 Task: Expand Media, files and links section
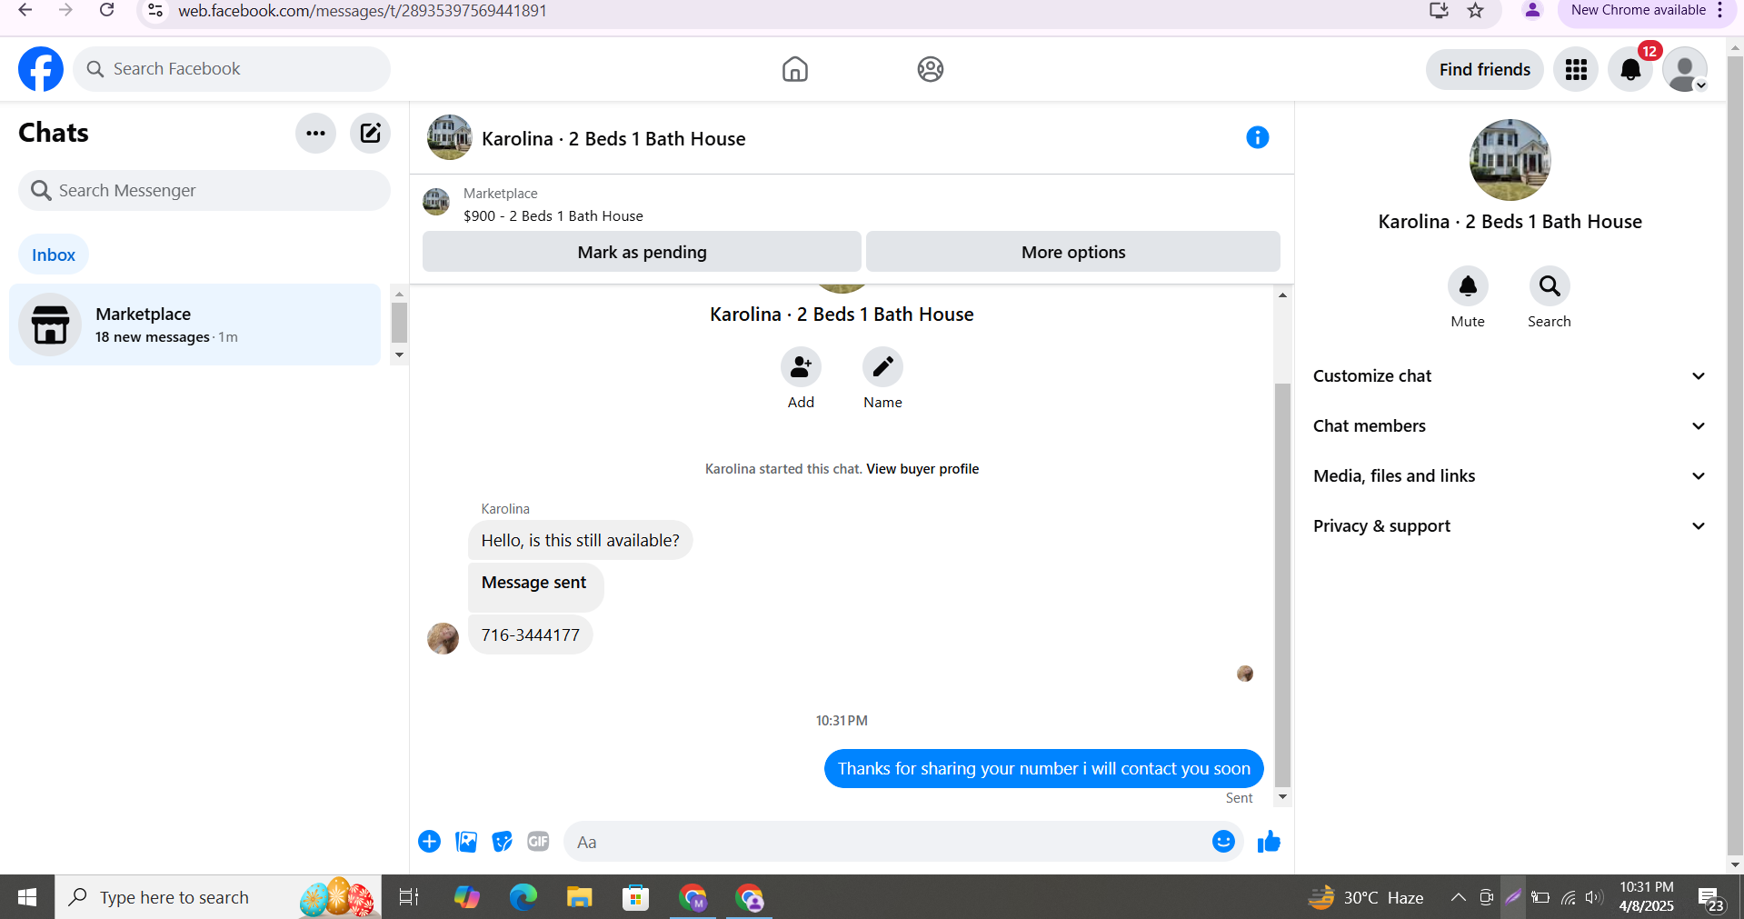point(1510,476)
